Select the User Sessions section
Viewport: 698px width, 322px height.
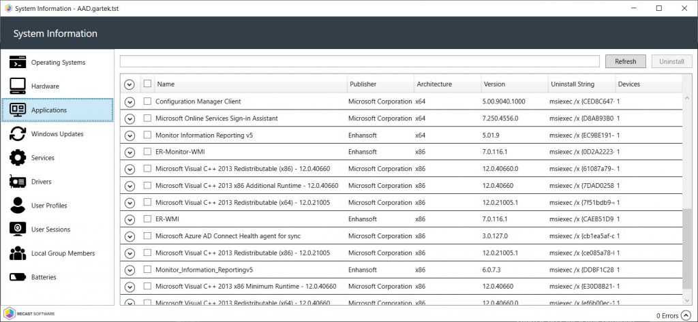pyautogui.click(x=57, y=229)
